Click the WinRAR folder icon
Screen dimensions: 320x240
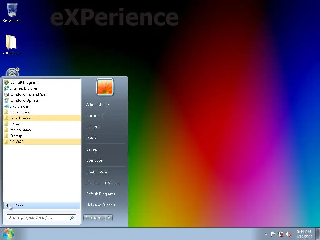6,142
